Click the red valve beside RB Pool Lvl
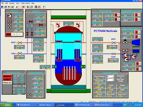The image size is (143, 107). pyautogui.click(x=31, y=22)
